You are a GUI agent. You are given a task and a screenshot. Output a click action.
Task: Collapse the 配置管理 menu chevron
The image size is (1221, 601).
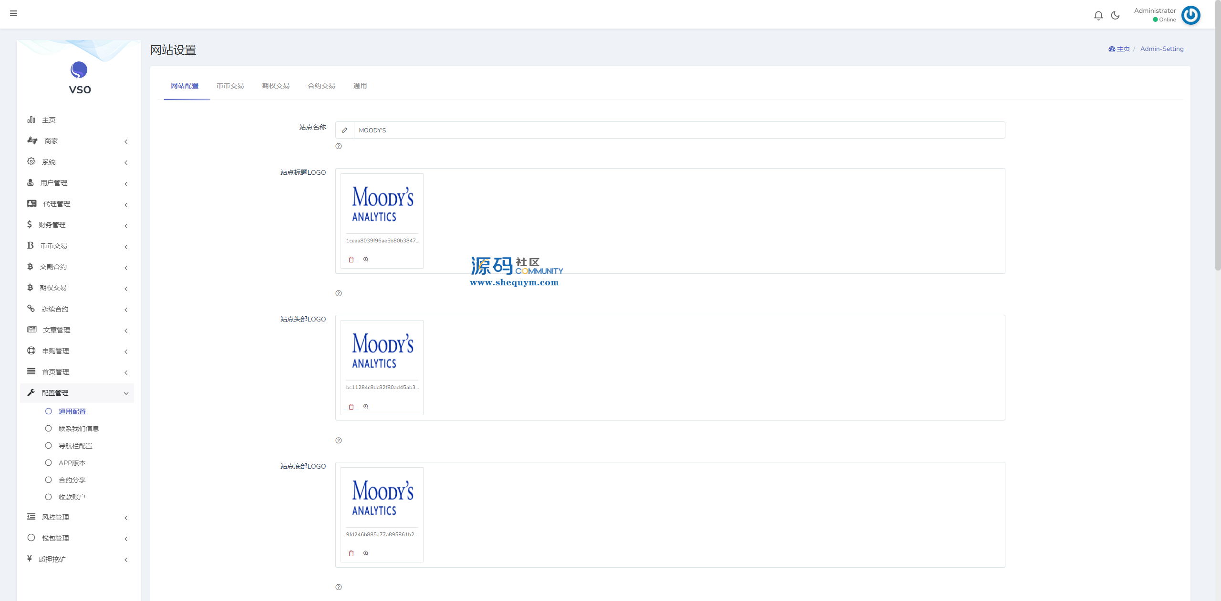point(126,393)
